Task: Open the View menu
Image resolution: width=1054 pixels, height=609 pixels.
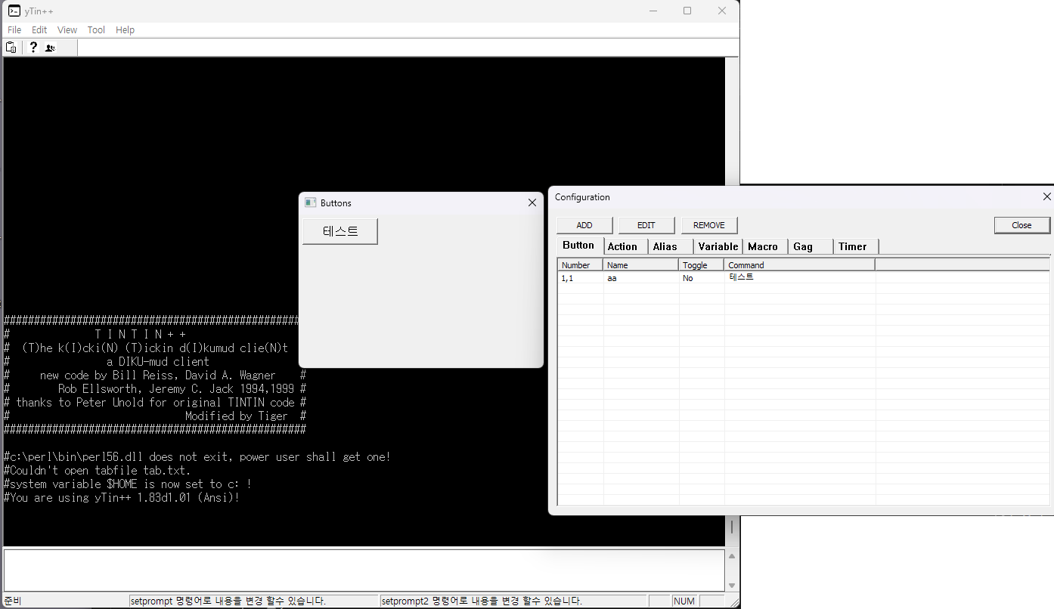Action: point(67,30)
